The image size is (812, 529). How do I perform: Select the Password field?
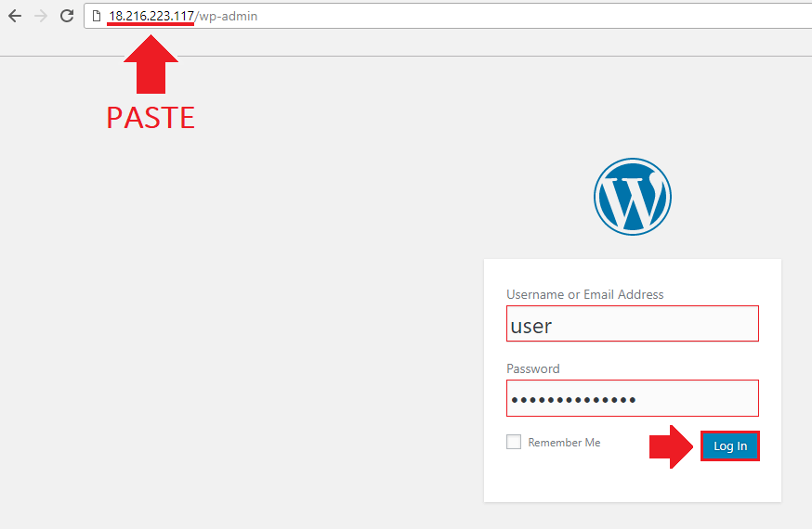[x=633, y=398]
